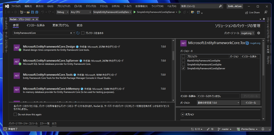Image resolution: width=274 pixels, height=135 pixels.
Task: Click the .NET icon of EntityFrameworkCore.Design package
Action: (x=17, y=48)
